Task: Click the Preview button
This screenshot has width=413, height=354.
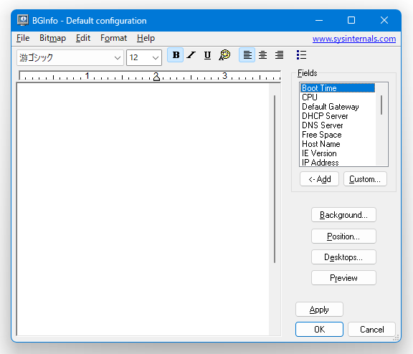Action: pos(343,277)
